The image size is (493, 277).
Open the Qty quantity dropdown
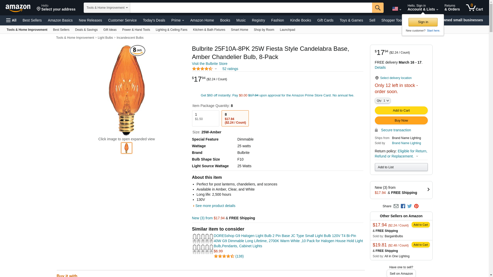(x=382, y=101)
